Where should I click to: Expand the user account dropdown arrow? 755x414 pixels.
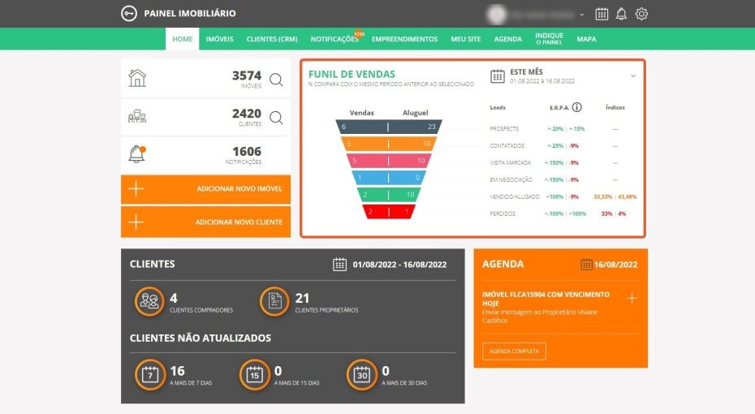click(x=581, y=15)
